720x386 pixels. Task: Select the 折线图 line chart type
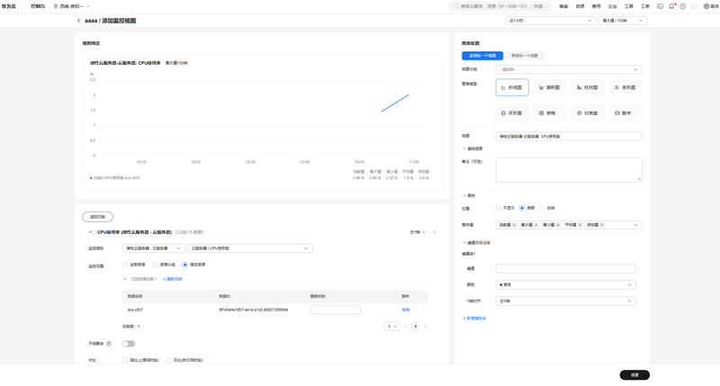pyautogui.click(x=512, y=87)
